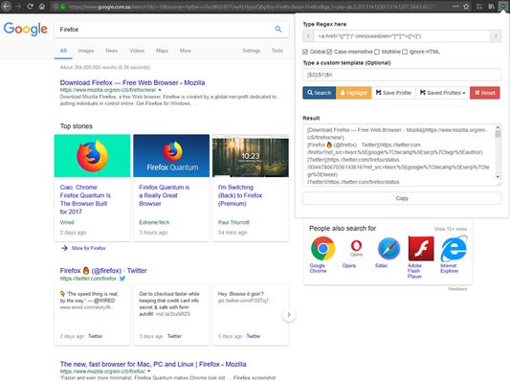Click the Copy result button
The height and width of the screenshot is (381, 510).
[x=402, y=198]
